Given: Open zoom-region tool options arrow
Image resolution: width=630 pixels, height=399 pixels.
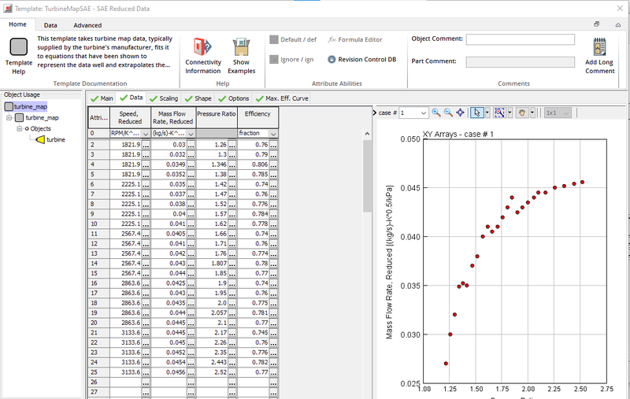Looking at the screenshot, I should point(510,113).
